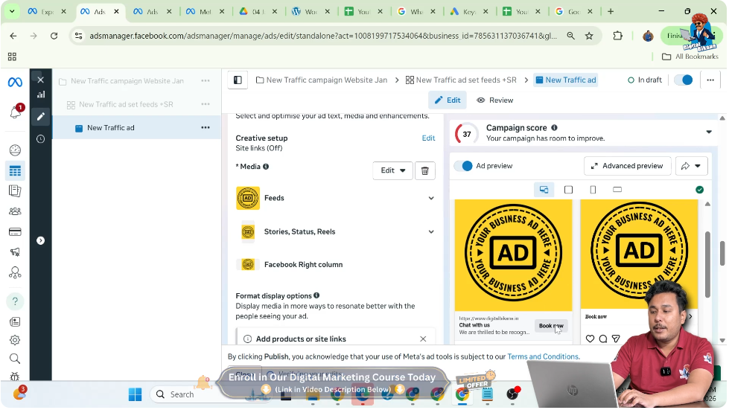The height and width of the screenshot is (410, 729).
Task: Open Billing card icon in sidebar
Action: click(x=15, y=231)
